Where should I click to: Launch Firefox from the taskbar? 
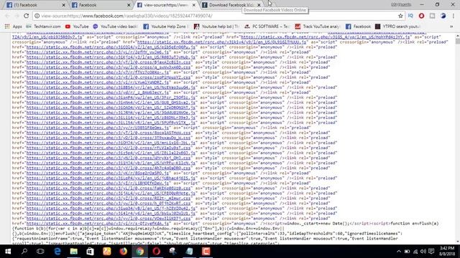[123, 252]
